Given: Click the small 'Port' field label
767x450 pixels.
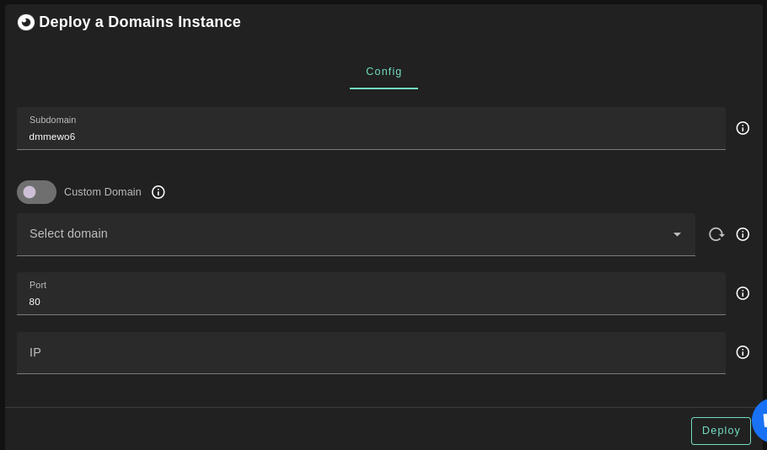Looking at the screenshot, I should pos(38,285).
